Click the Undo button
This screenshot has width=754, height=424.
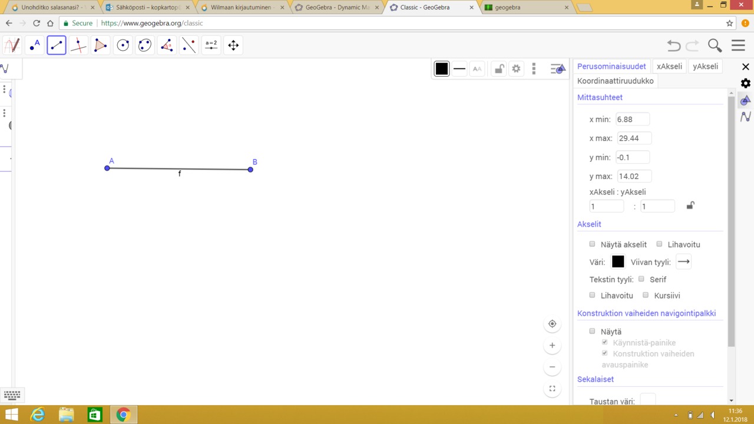pyautogui.click(x=674, y=46)
